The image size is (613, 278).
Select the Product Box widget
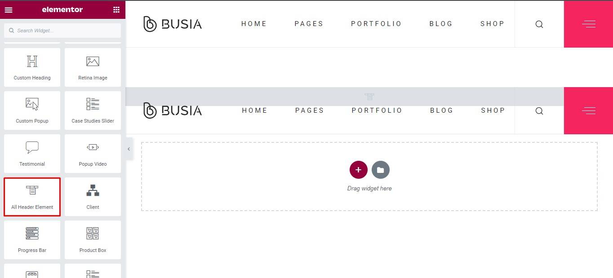[93, 240]
